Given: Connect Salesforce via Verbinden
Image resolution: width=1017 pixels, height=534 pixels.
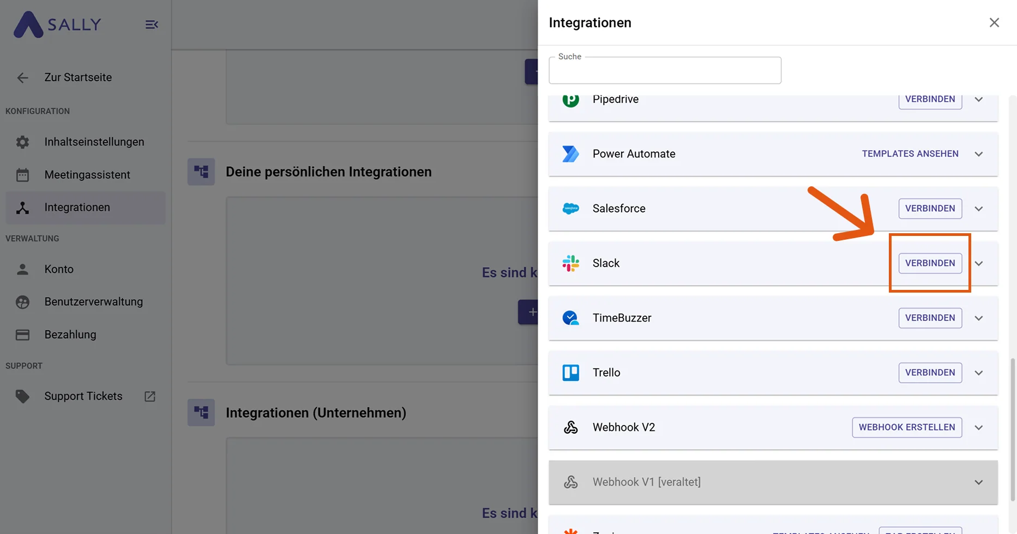Looking at the screenshot, I should click(930, 209).
